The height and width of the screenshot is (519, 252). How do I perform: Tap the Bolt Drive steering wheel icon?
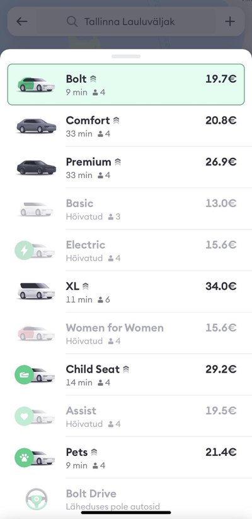coord(37,499)
